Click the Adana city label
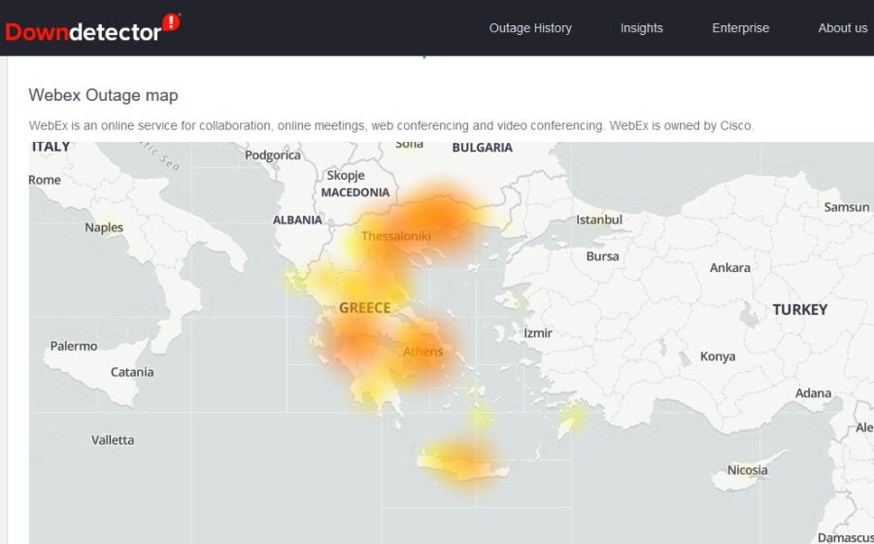The height and width of the screenshot is (544, 874). tap(813, 393)
